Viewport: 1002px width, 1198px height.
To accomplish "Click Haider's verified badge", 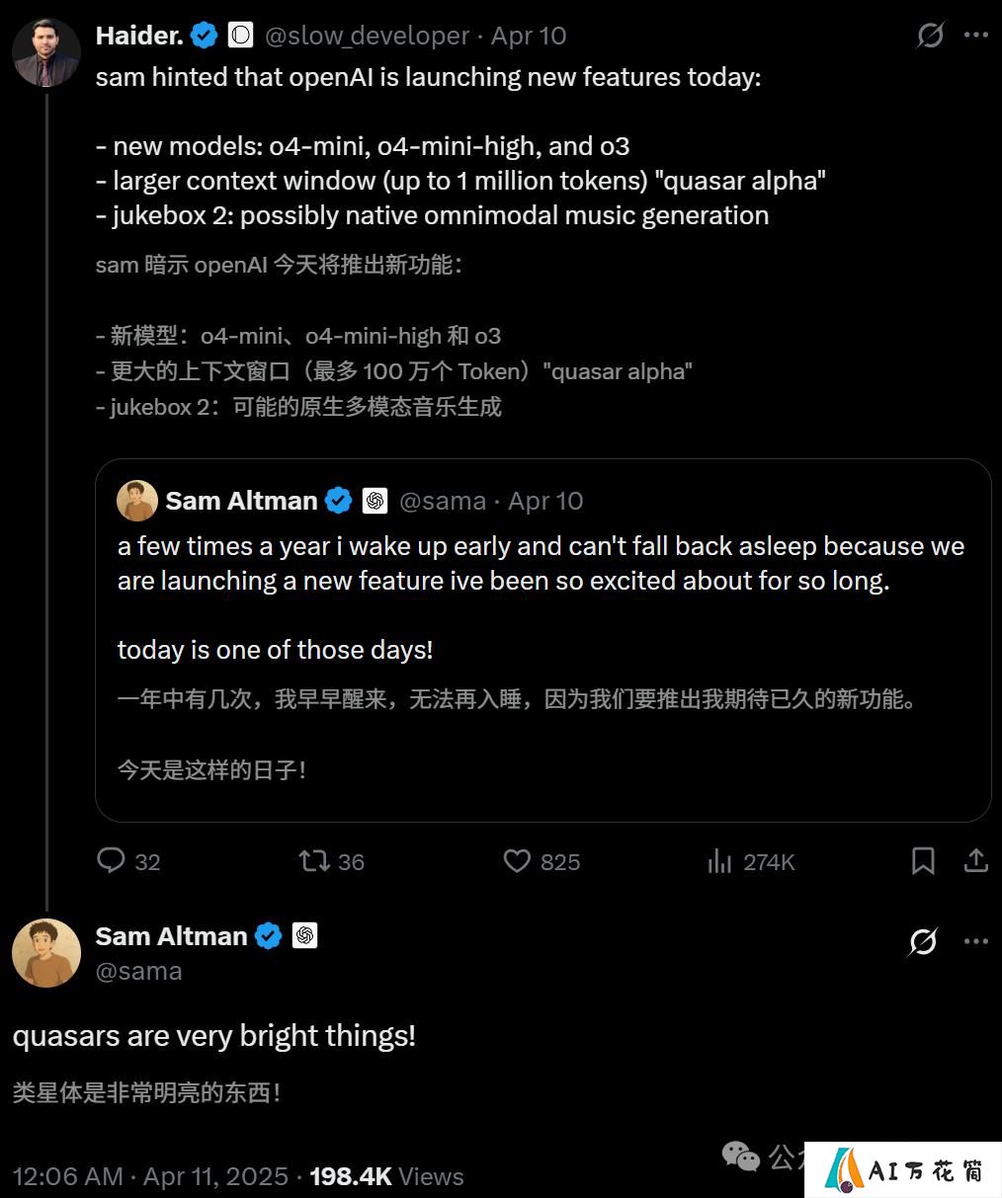I will 205,37.
